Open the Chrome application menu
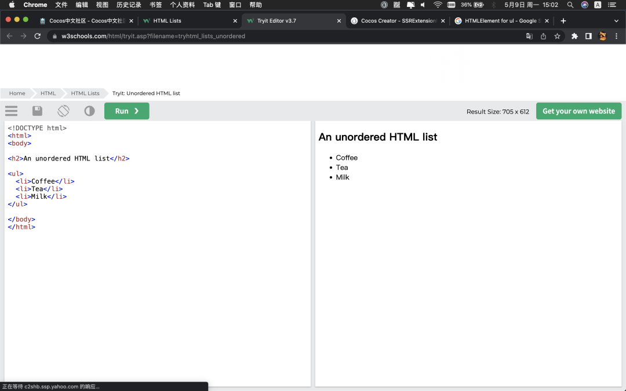 tap(35, 5)
